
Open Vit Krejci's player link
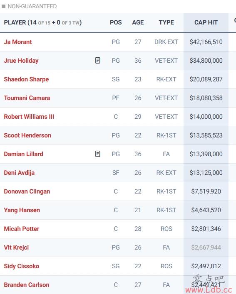pos(16,247)
